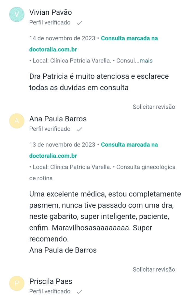191x300 pixels.
Task: Select reviewer name Vivian Pavão
Action: 50,13
